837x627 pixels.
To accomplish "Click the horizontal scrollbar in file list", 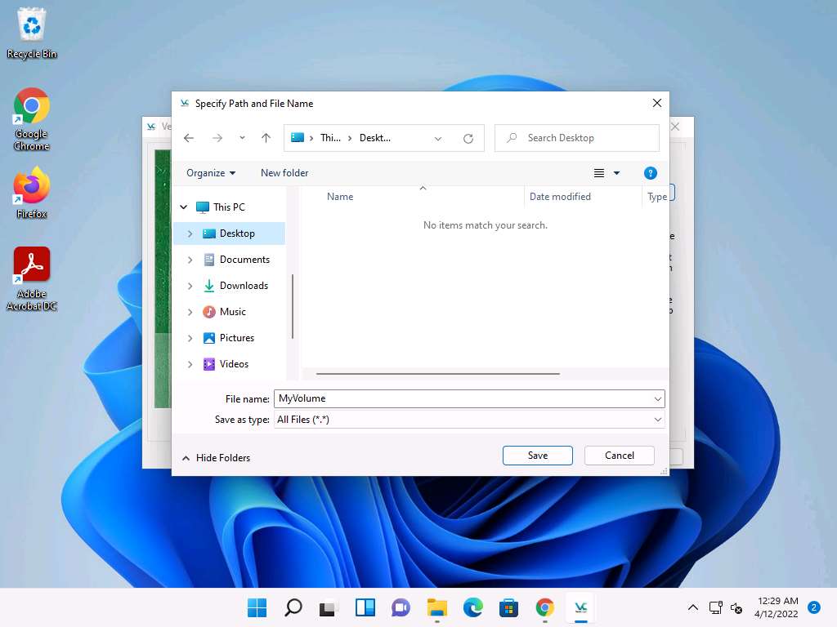I will click(437, 374).
